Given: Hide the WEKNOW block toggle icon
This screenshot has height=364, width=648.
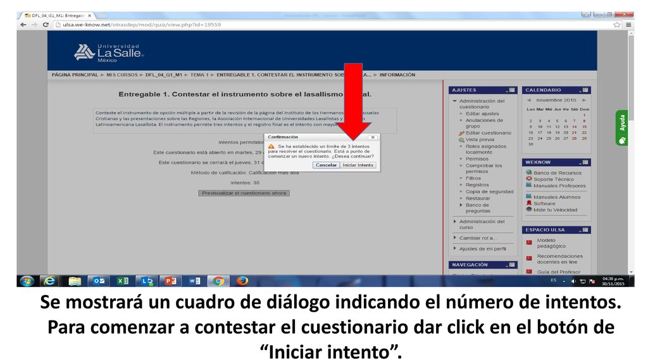Looking at the screenshot, I should tap(580, 162).
